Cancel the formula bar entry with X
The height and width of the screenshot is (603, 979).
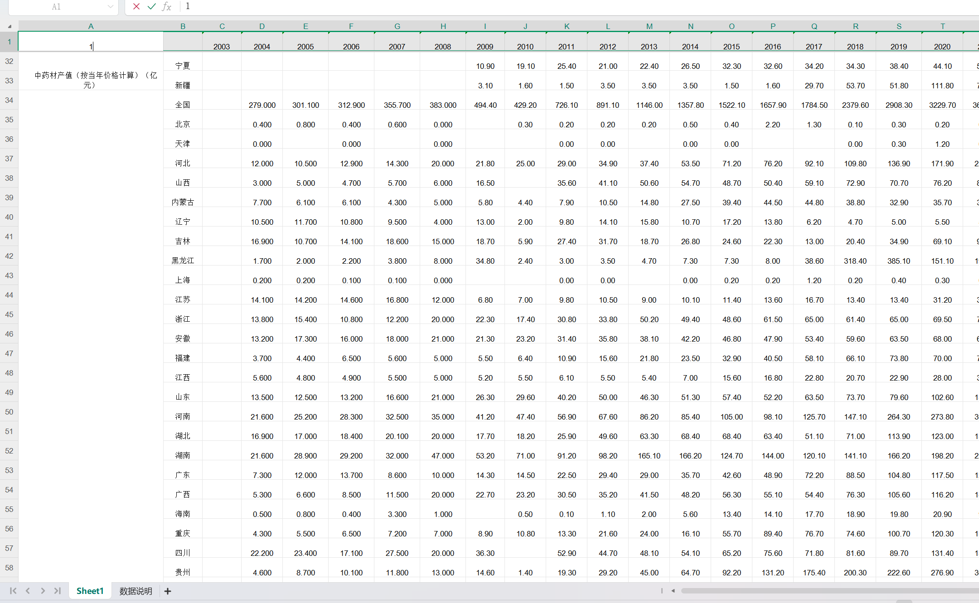tap(136, 6)
